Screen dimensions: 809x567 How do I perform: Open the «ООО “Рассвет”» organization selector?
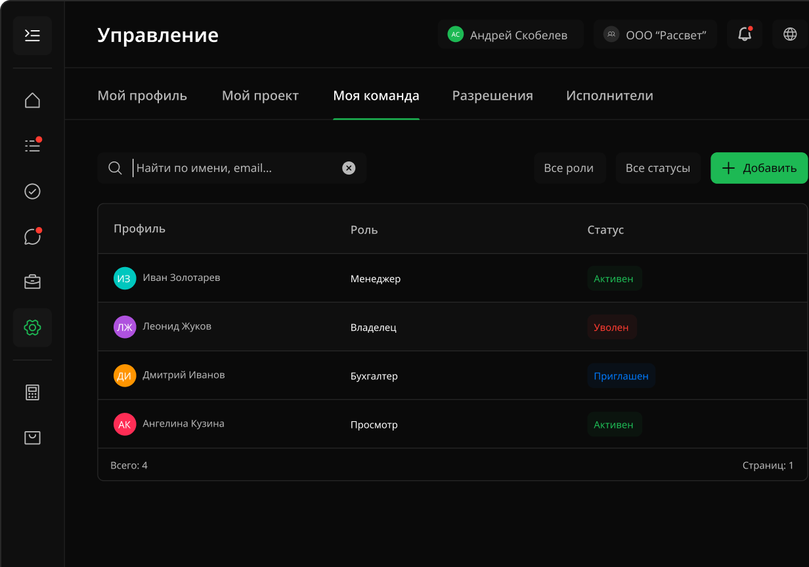click(655, 34)
